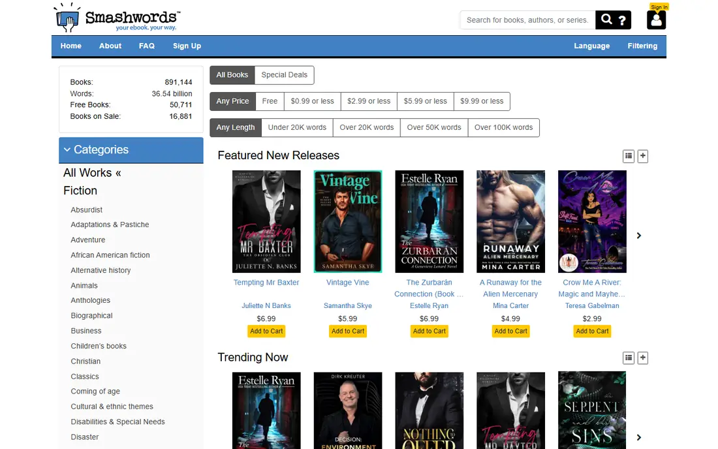Select All Works category

click(x=92, y=173)
